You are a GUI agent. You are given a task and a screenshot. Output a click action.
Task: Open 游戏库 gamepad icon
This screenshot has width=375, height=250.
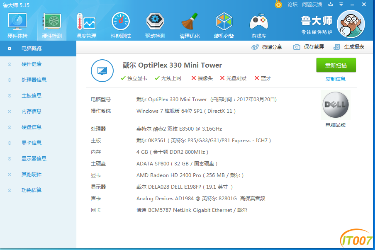coord(258,22)
